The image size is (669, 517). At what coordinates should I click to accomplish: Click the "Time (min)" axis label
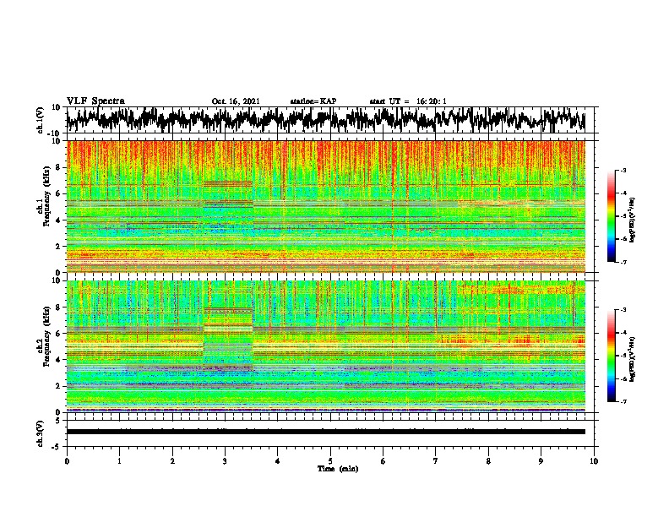point(338,469)
